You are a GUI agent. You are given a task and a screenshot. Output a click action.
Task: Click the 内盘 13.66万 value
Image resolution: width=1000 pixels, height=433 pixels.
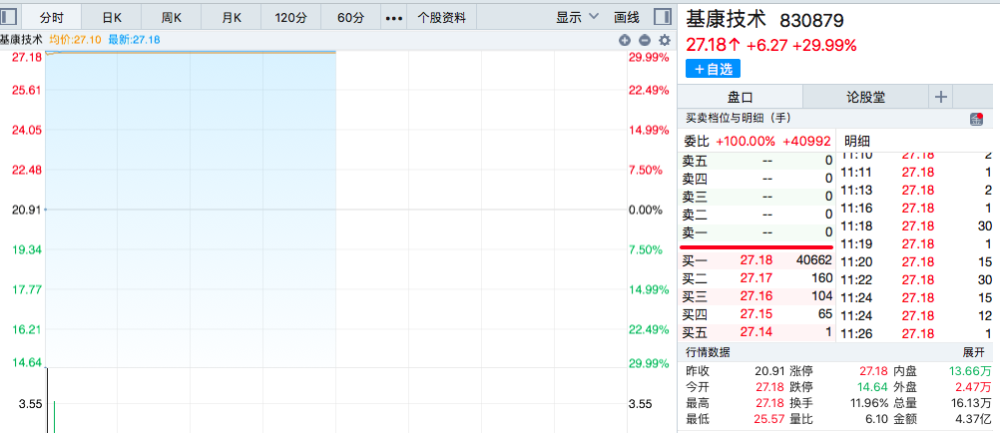tap(971, 371)
